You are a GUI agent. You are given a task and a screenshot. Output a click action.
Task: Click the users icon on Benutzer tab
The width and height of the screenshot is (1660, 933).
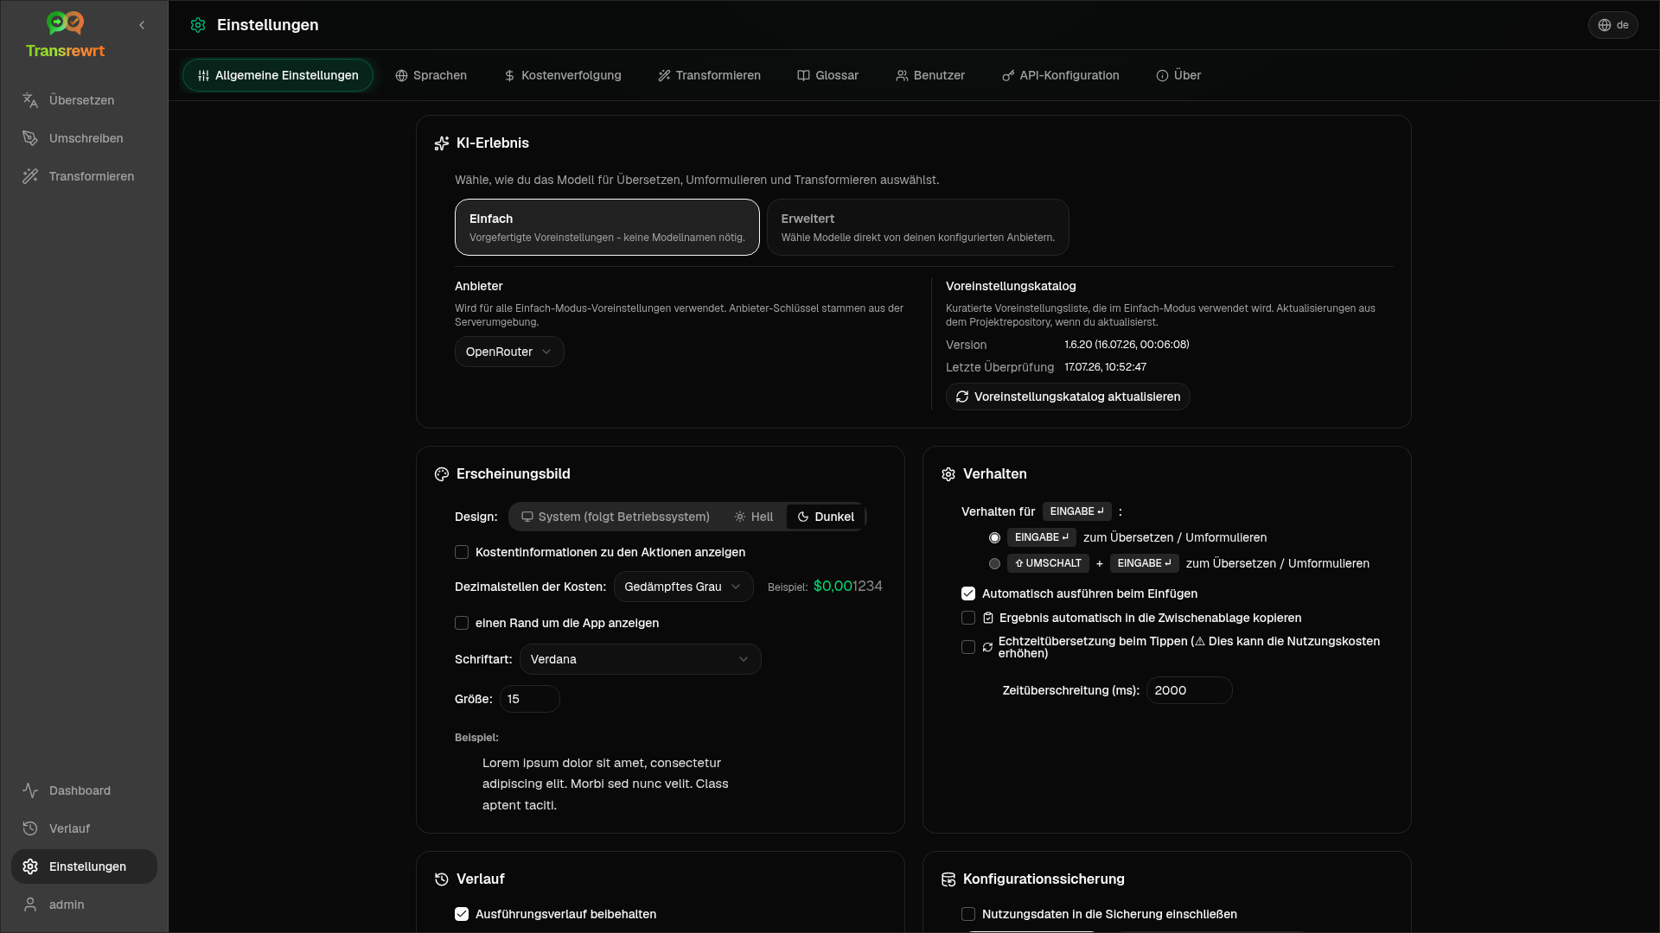pos(902,76)
